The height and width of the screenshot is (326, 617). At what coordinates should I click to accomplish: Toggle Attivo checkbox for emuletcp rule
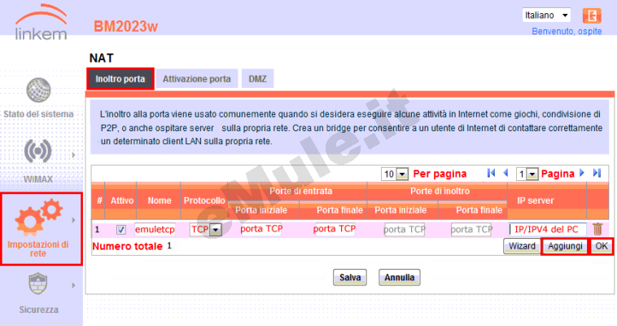(120, 229)
